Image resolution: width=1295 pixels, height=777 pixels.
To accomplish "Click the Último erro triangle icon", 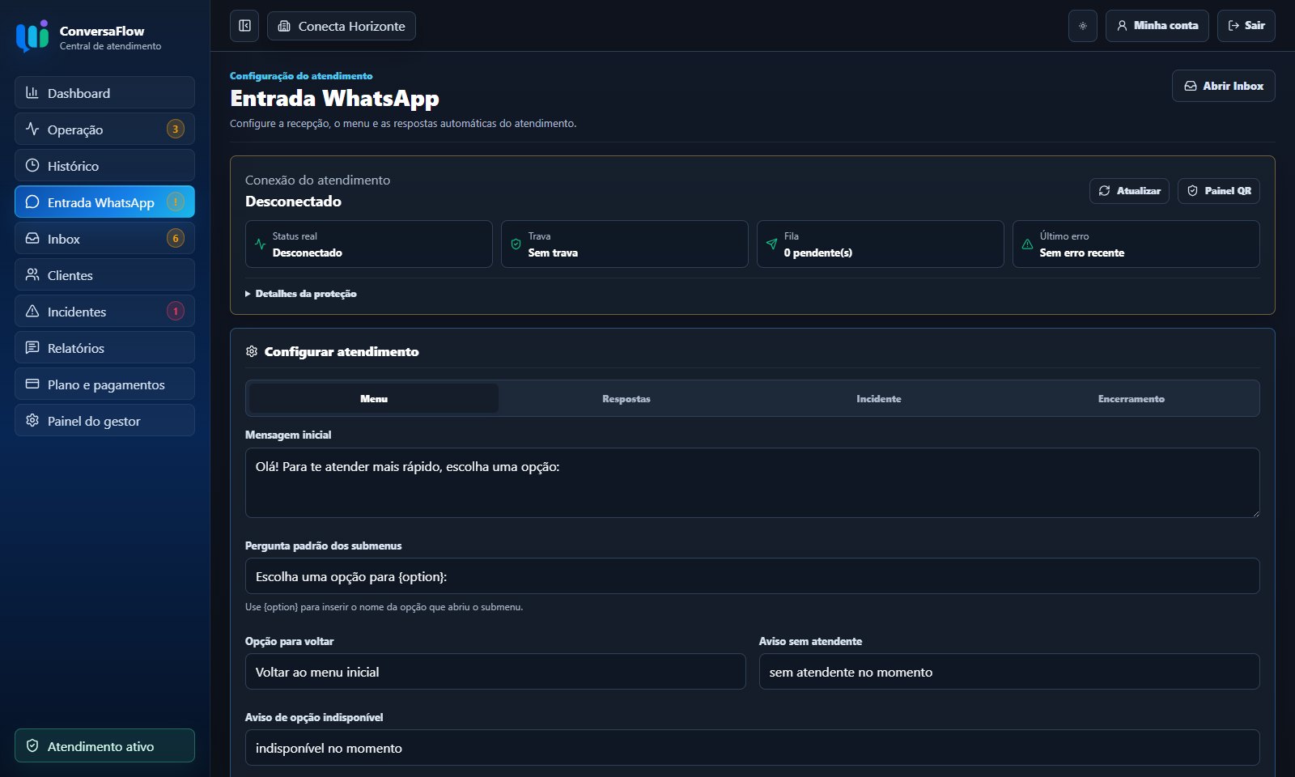I will click(x=1027, y=244).
